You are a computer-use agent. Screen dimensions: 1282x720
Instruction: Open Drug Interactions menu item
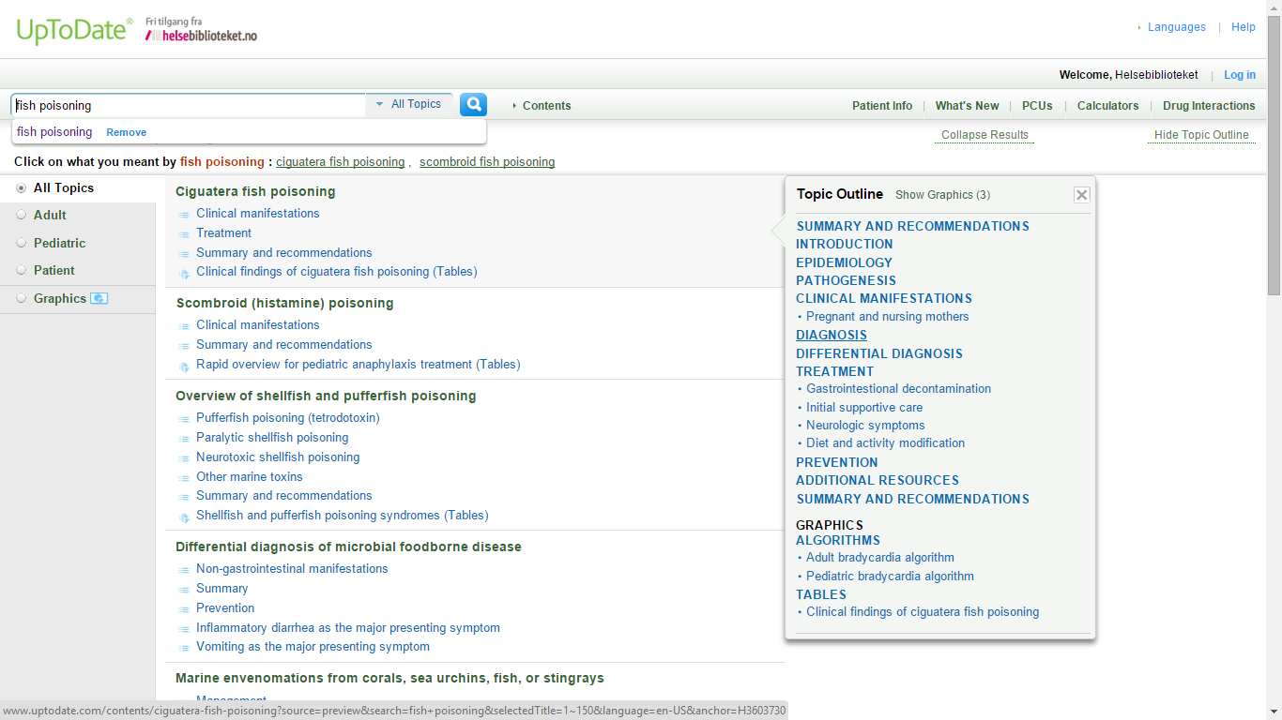pos(1209,106)
